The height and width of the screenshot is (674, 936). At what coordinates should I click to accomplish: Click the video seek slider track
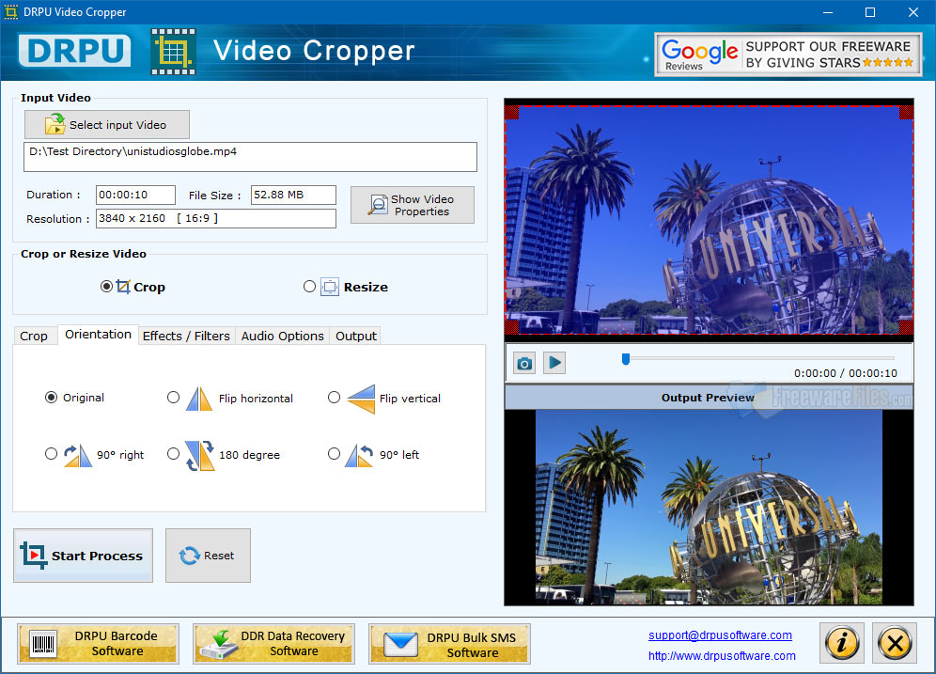[759, 358]
